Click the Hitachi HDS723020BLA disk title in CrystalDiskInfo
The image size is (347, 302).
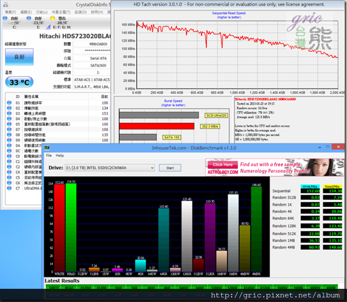(x=75, y=36)
